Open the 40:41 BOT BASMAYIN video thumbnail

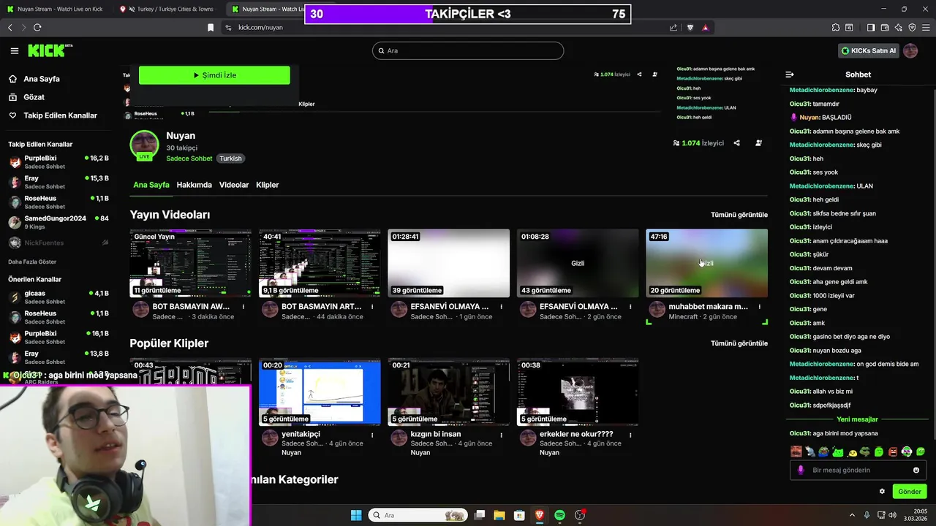tap(320, 263)
